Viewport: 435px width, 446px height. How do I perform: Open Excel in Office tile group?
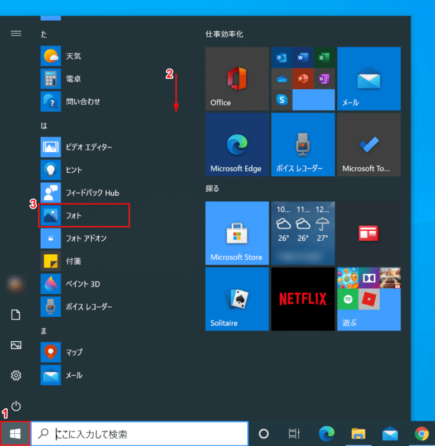coord(324,57)
